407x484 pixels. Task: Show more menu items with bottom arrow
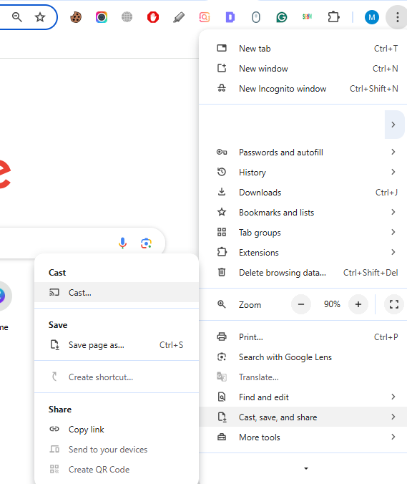coord(306,468)
